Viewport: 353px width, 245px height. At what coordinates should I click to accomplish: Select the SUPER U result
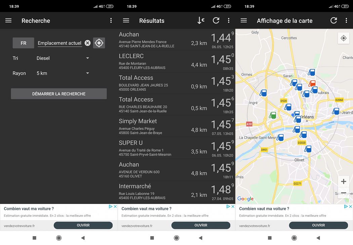point(176,148)
